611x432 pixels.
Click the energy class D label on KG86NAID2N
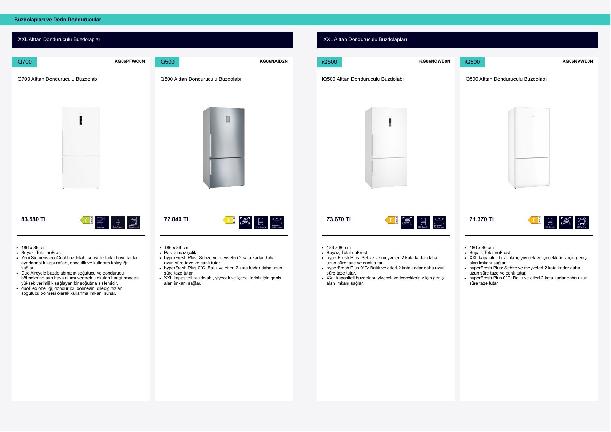click(229, 220)
